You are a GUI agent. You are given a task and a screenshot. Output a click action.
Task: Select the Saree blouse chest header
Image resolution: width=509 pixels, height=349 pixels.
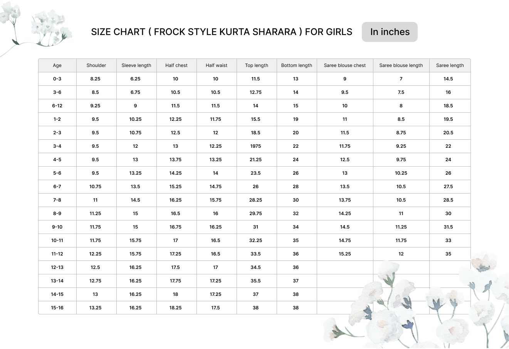(x=345, y=65)
